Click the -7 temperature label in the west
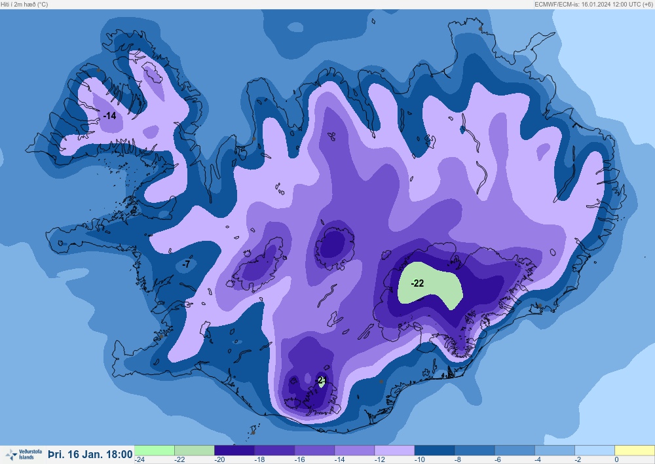655x464 pixels. (x=186, y=264)
